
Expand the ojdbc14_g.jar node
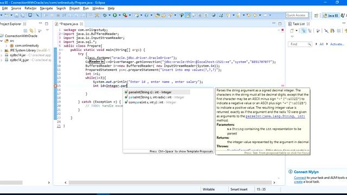[x=2, y=60]
